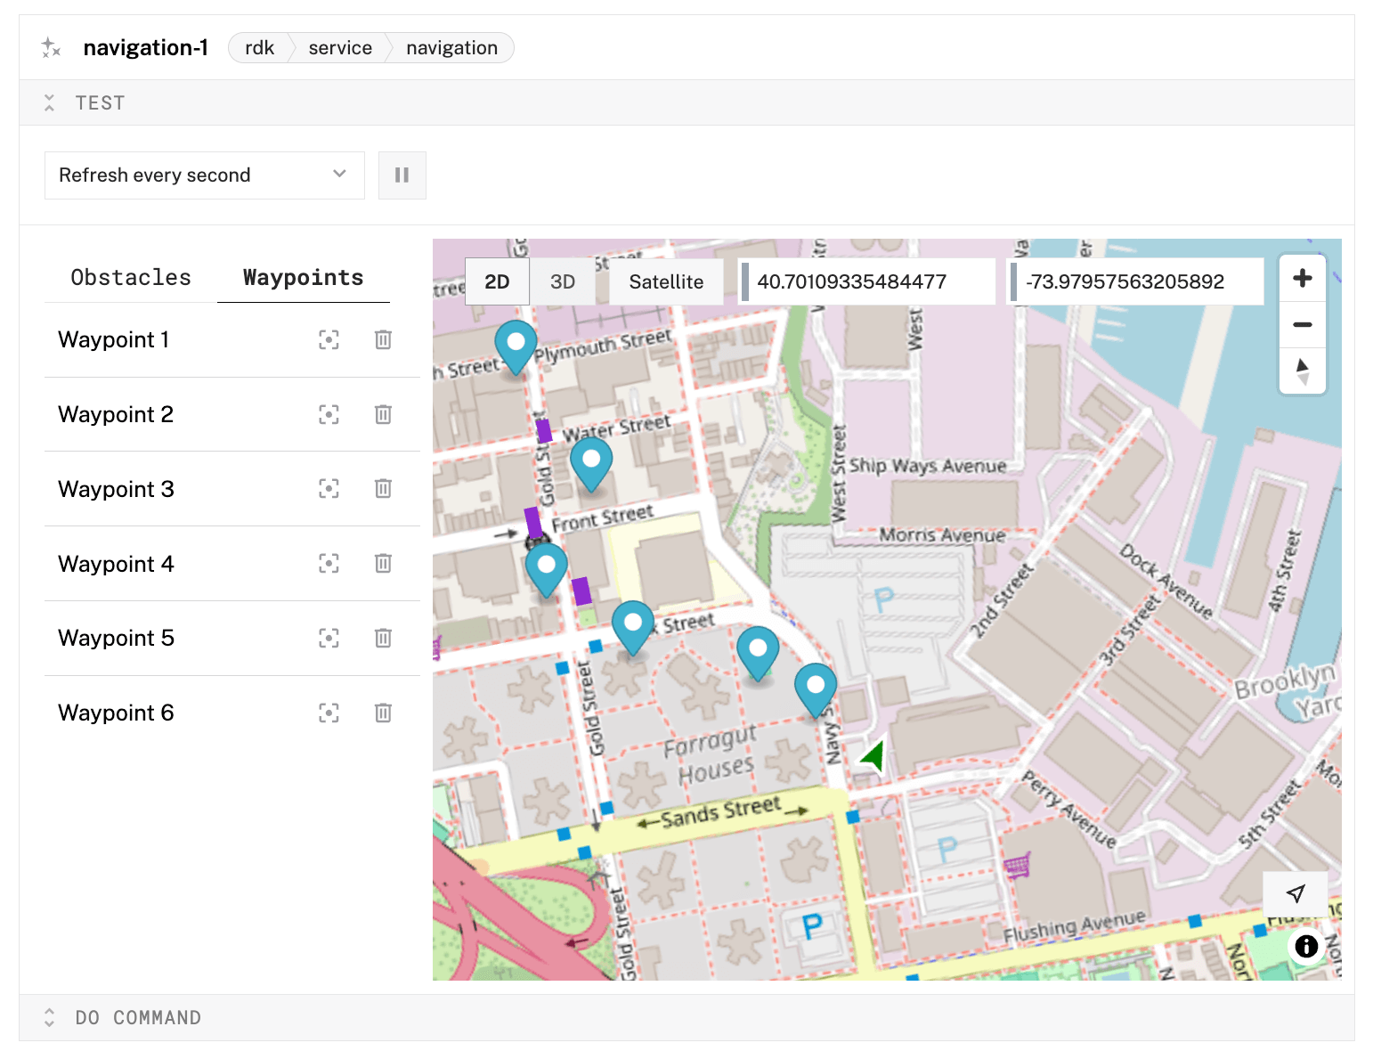
Task: Click the zoom in icon on the map
Action: (1302, 277)
